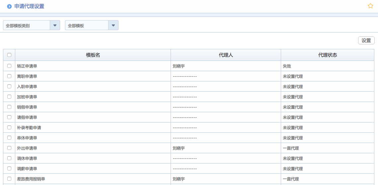Image resolution: width=378 pixels, height=185 pixels.
Task: Enable the 请假申请单 checkbox
Action: (x=9, y=117)
